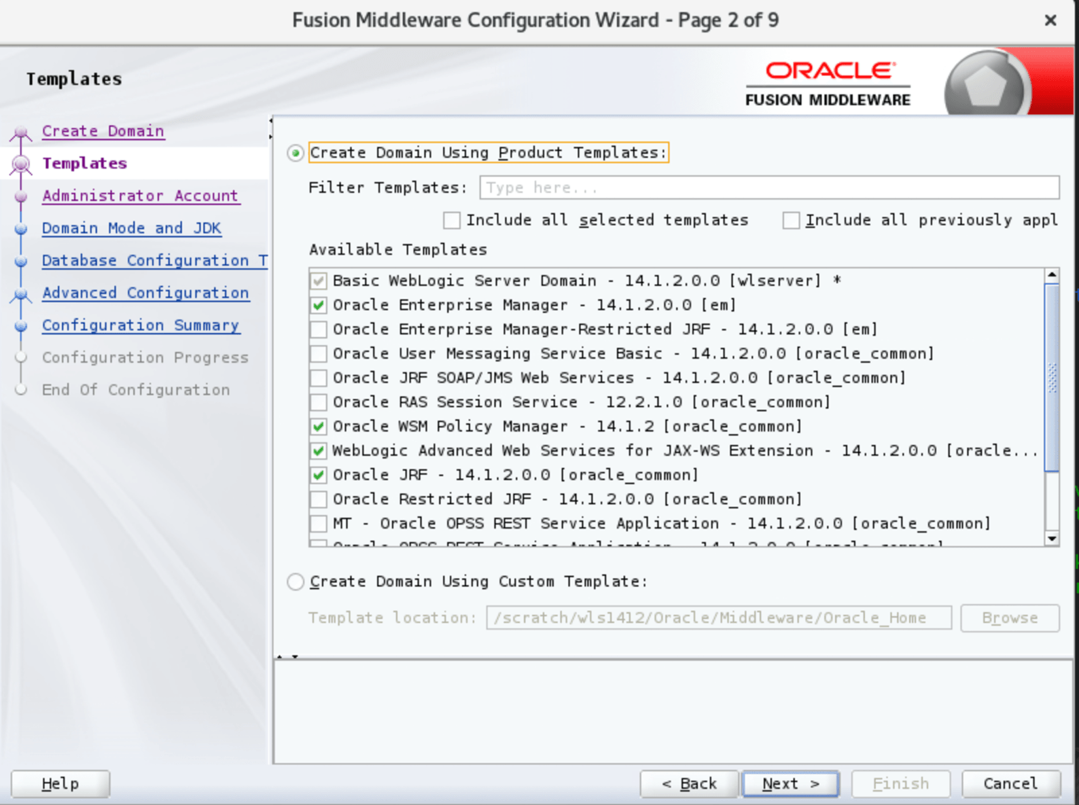Click the Filter Templates text field
The height and width of the screenshot is (805, 1079).
pos(769,187)
